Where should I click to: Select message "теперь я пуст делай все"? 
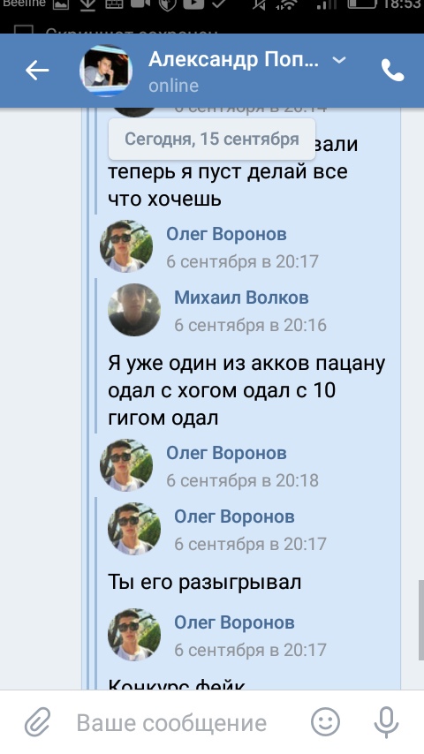pos(227,171)
